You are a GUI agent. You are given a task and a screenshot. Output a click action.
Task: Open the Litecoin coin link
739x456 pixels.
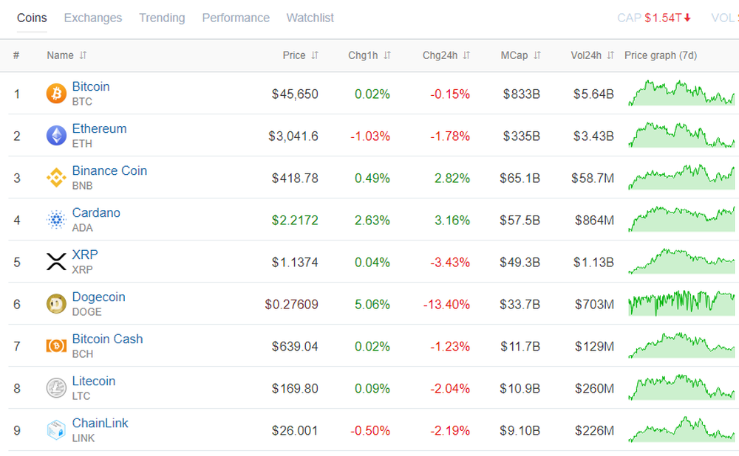[94, 381]
